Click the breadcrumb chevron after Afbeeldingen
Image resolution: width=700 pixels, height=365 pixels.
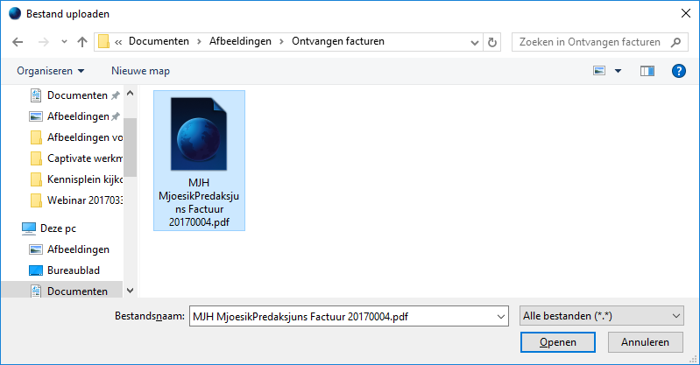(x=281, y=42)
